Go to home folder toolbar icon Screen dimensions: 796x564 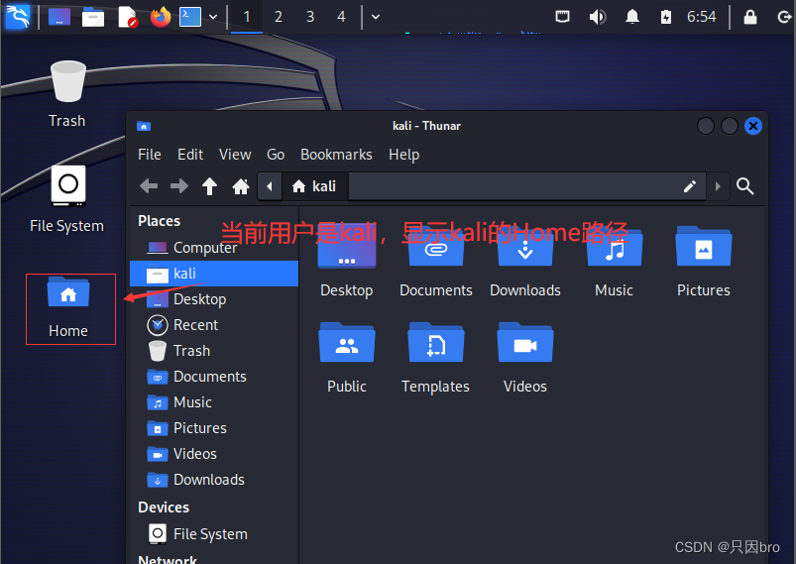[x=241, y=186]
